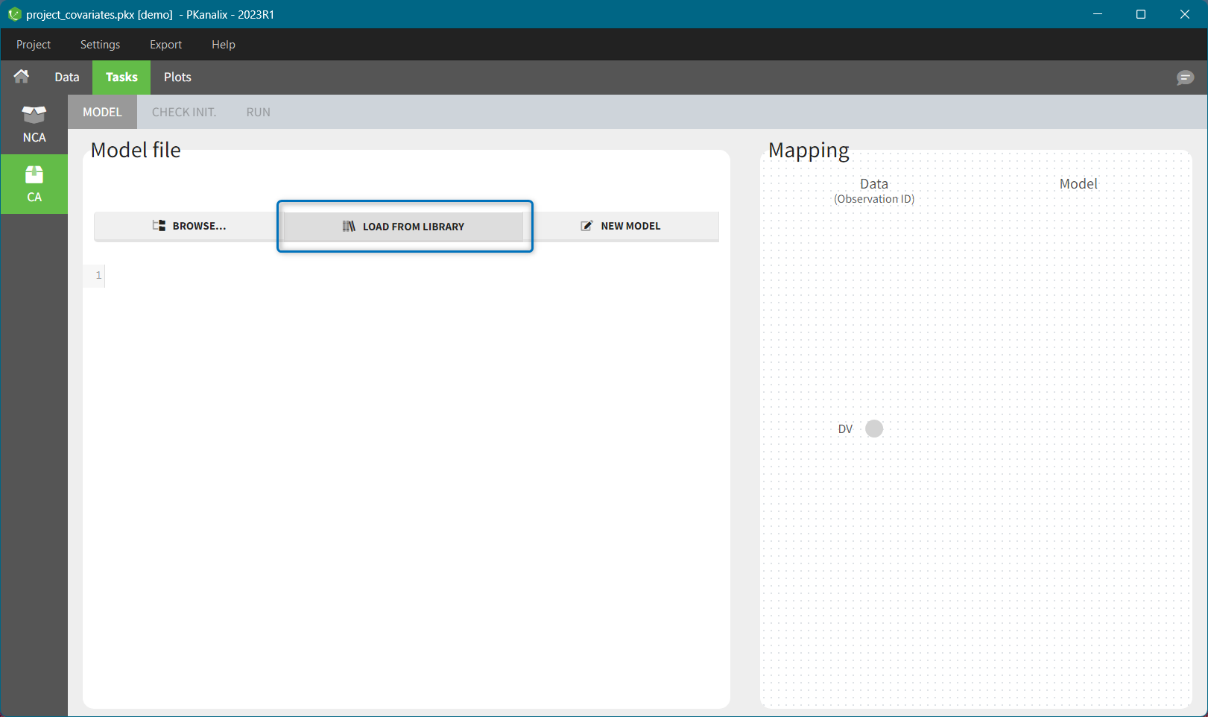
Task: Open the NCA task section
Action: tap(34, 124)
